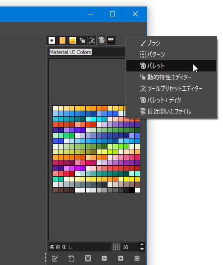This screenshot has height=265, width=223.
Task: Delete the selected color entry
Action: pyautogui.click(x=88, y=258)
